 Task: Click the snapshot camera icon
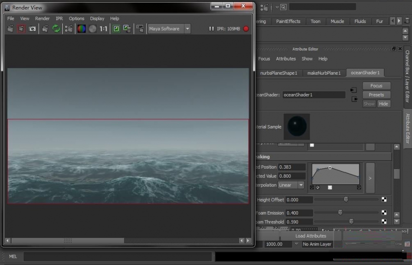point(32,29)
